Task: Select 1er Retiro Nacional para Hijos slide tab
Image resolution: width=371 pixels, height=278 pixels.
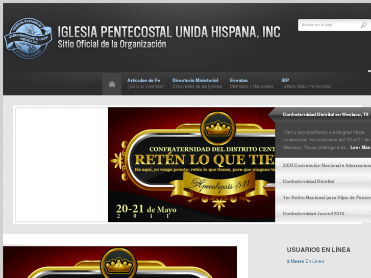Action: click(323, 197)
